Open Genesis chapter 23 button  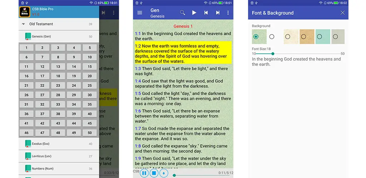tap(58, 85)
